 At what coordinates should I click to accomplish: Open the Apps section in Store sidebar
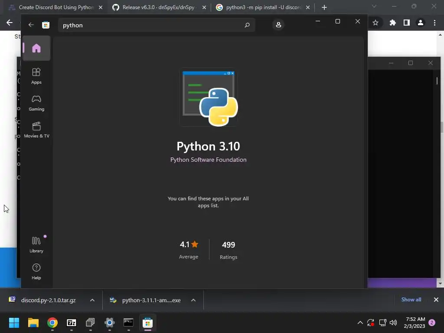[36, 76]
